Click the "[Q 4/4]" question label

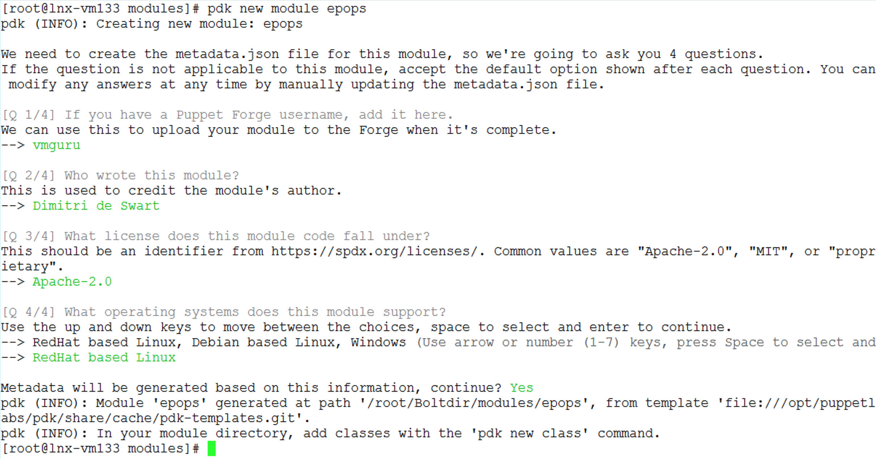coord(29,312)
